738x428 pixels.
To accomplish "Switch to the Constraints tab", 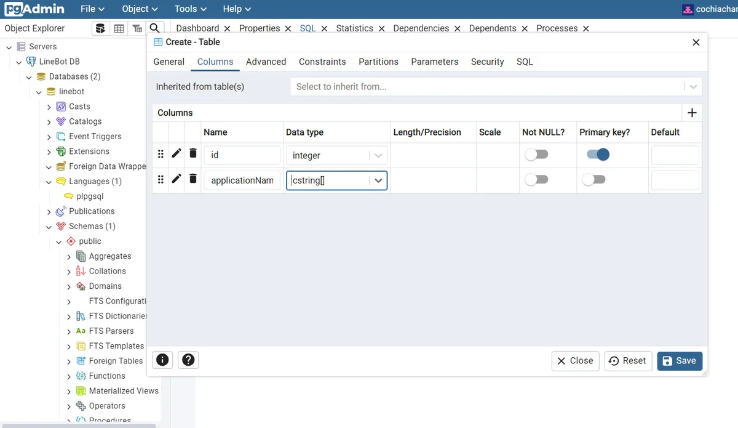I will coord(322,62).
